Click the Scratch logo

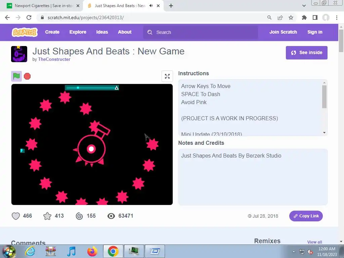[25, 32]
